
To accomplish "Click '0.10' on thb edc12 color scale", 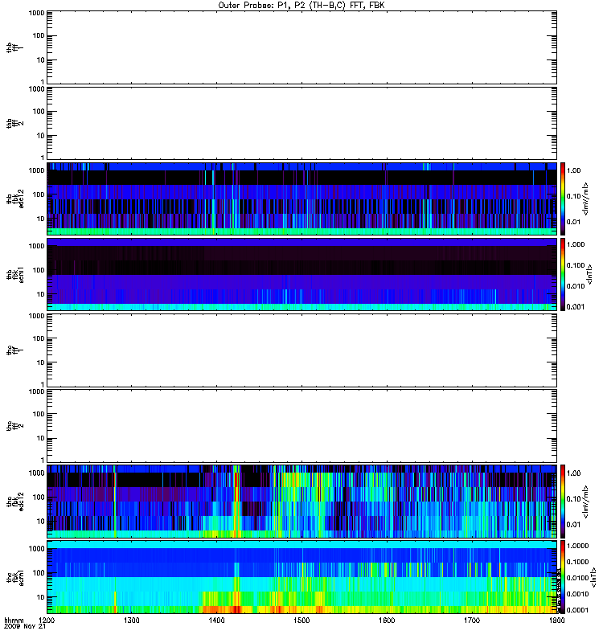I will [x=573, y=196].
